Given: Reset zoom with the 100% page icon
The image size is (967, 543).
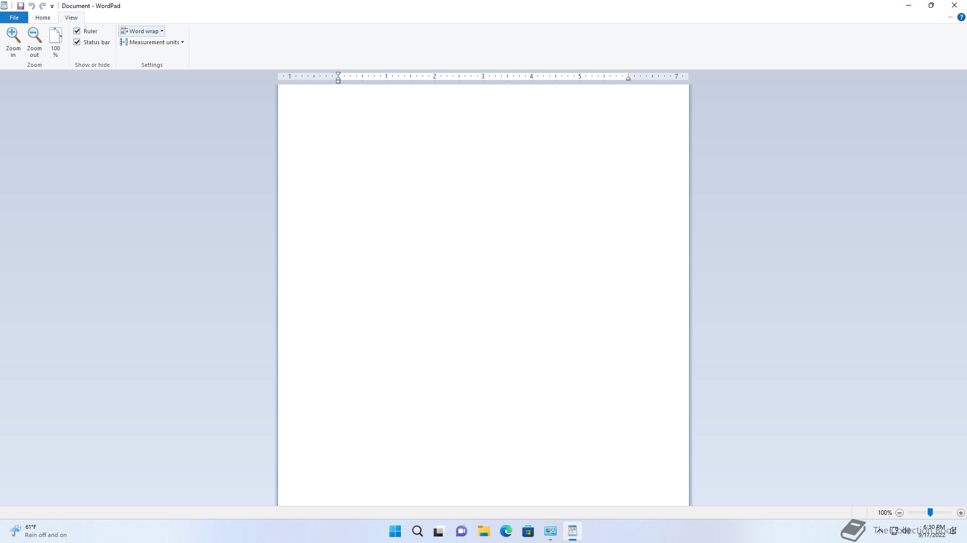Looking at the screenshot, I should [x=55, y=35].
